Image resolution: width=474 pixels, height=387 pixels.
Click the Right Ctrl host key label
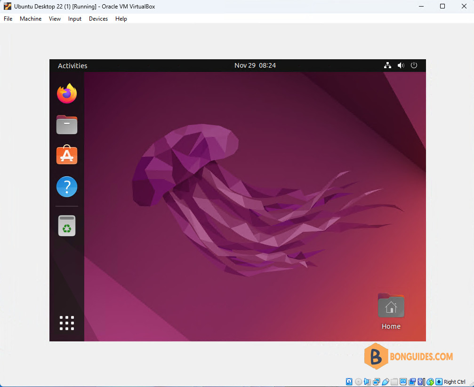click(x=454, y=382)
